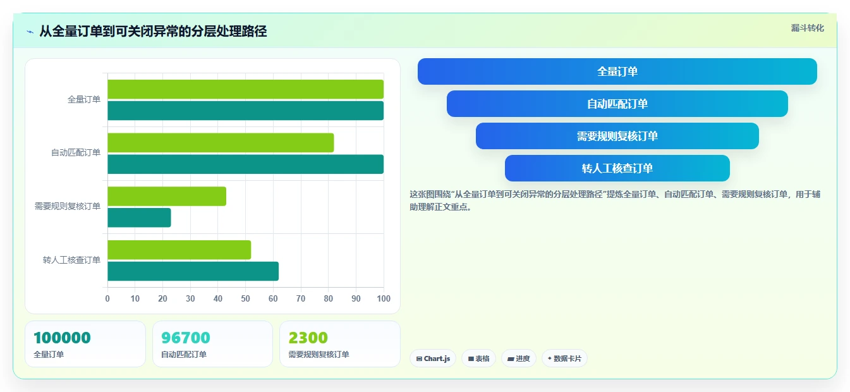Click the x-axis tick label 80
Viewport: 850px width, 392px height.
click(328, 298)
